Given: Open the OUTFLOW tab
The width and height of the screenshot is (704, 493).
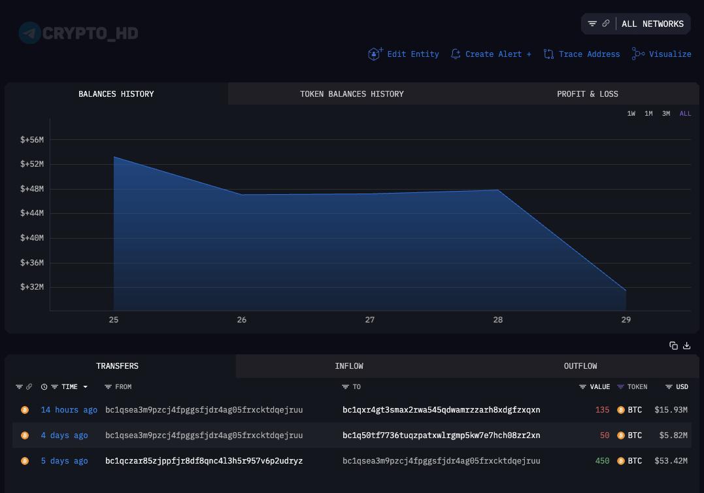Looking at the screenshot, I should click(580, 366).
